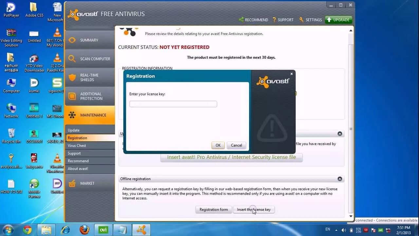Viewport: 419px width, 236px height.
Task: Click the Recommend share icon in header
Action: 241,20
